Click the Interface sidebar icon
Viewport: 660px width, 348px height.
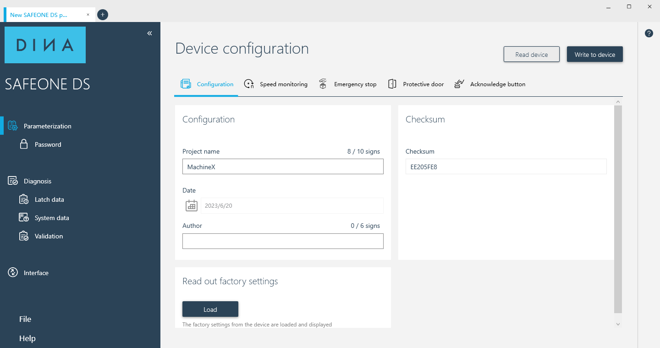(13, 273)
